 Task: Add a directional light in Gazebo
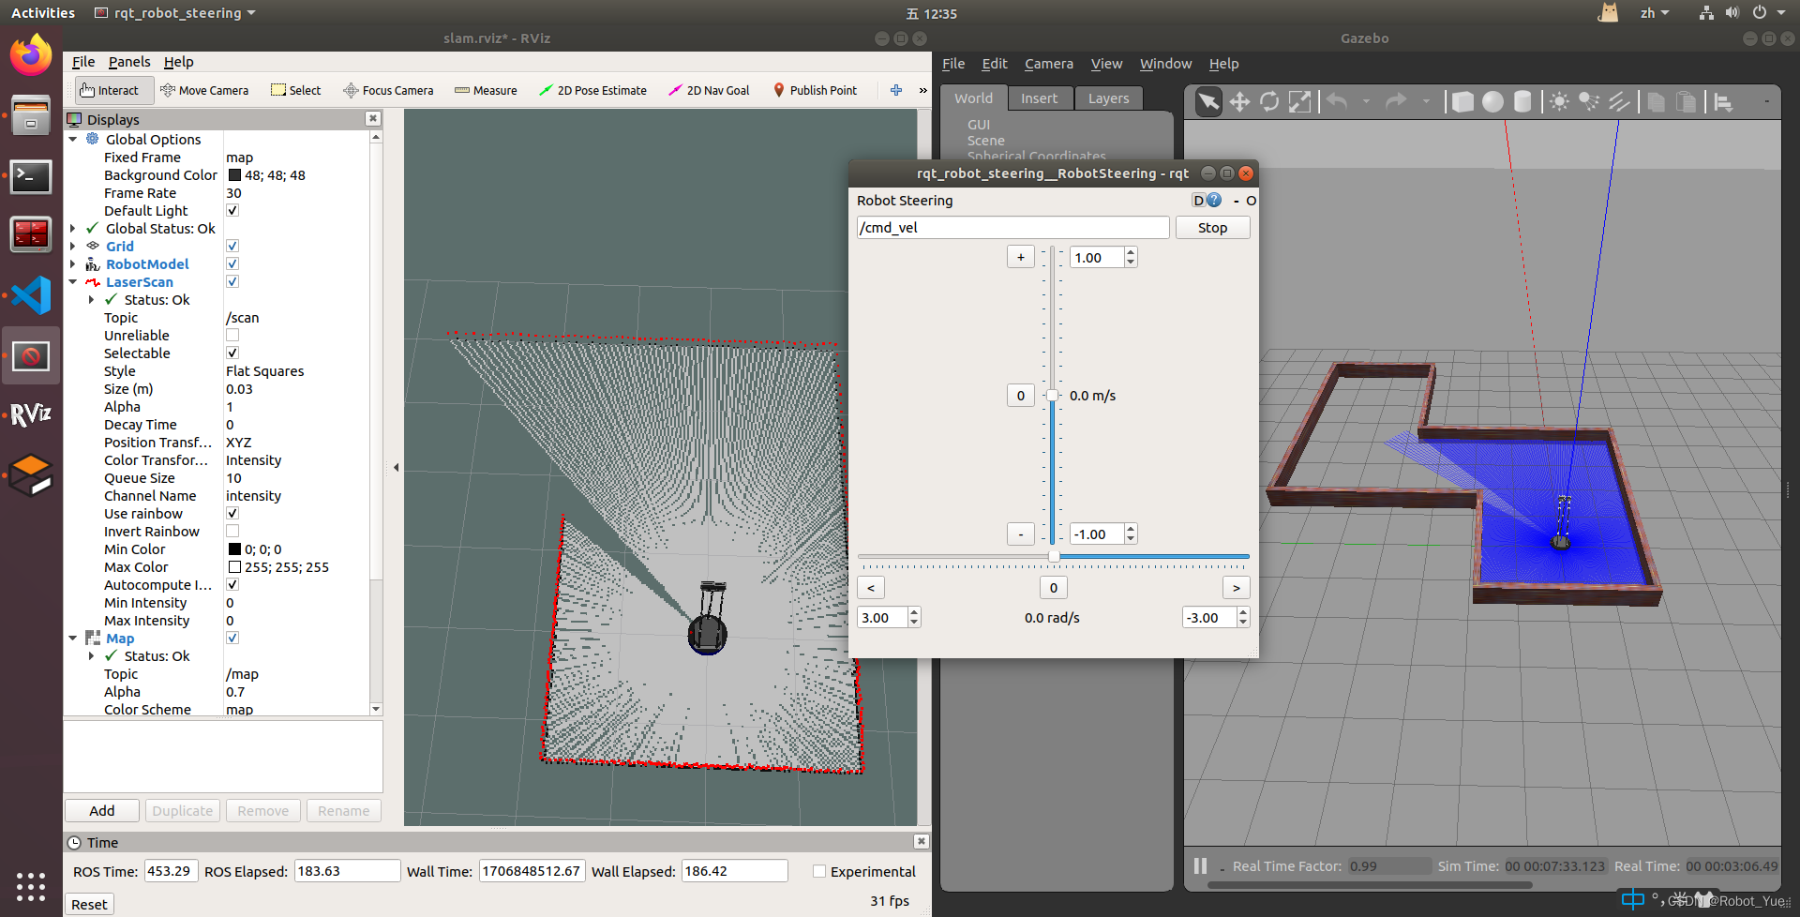point(1619,101)
